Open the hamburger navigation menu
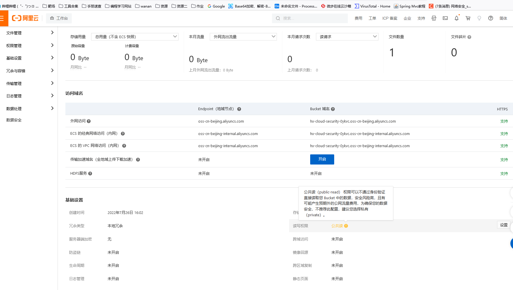This screenshot has width=513, height=290. pos(2,18)
